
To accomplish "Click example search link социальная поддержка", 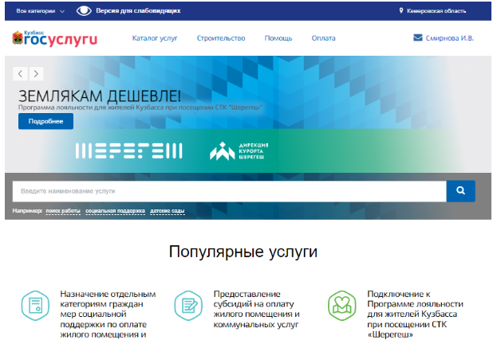I will 116,211.
